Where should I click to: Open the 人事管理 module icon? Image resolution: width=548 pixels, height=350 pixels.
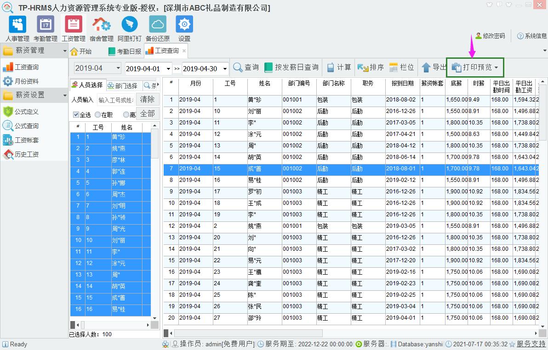click(17, 28)
